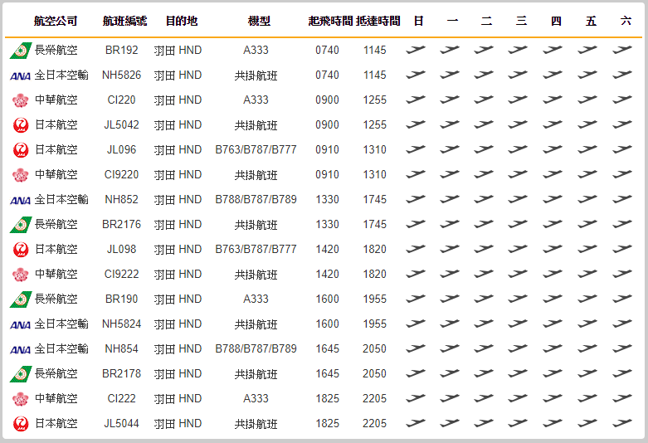Select flight number BR2176
The width and height of the screenshot is (648, 443).
point(121,224)
